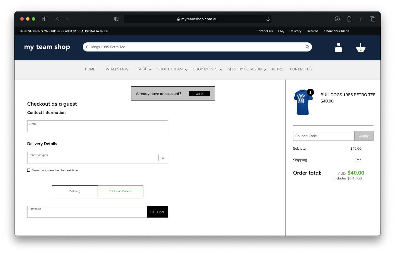Click the Shipping Free value

coord(358,160)
